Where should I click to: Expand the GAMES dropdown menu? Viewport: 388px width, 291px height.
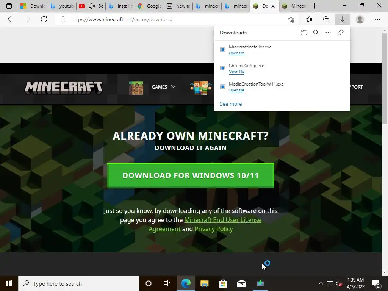coord(164,87)
